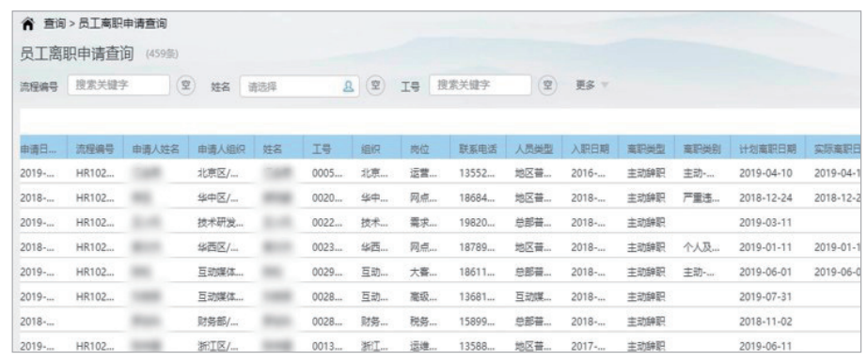The height and width of the screenshot is (361, 867).
Task: Click employee number 0020...
Action: [x=327, y=198]
